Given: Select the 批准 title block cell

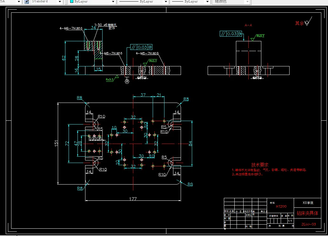Looking at the screenshot, I should click(249, 226).
